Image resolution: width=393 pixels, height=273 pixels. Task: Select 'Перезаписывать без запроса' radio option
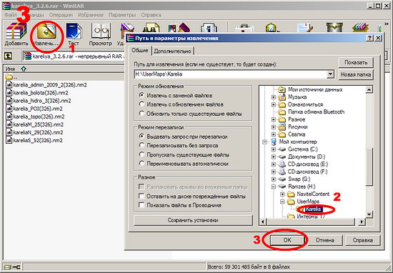pos(142,145)
